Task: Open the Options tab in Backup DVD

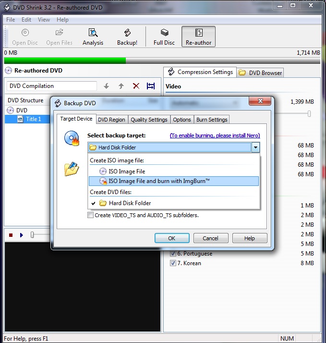Action: (182, 120)
